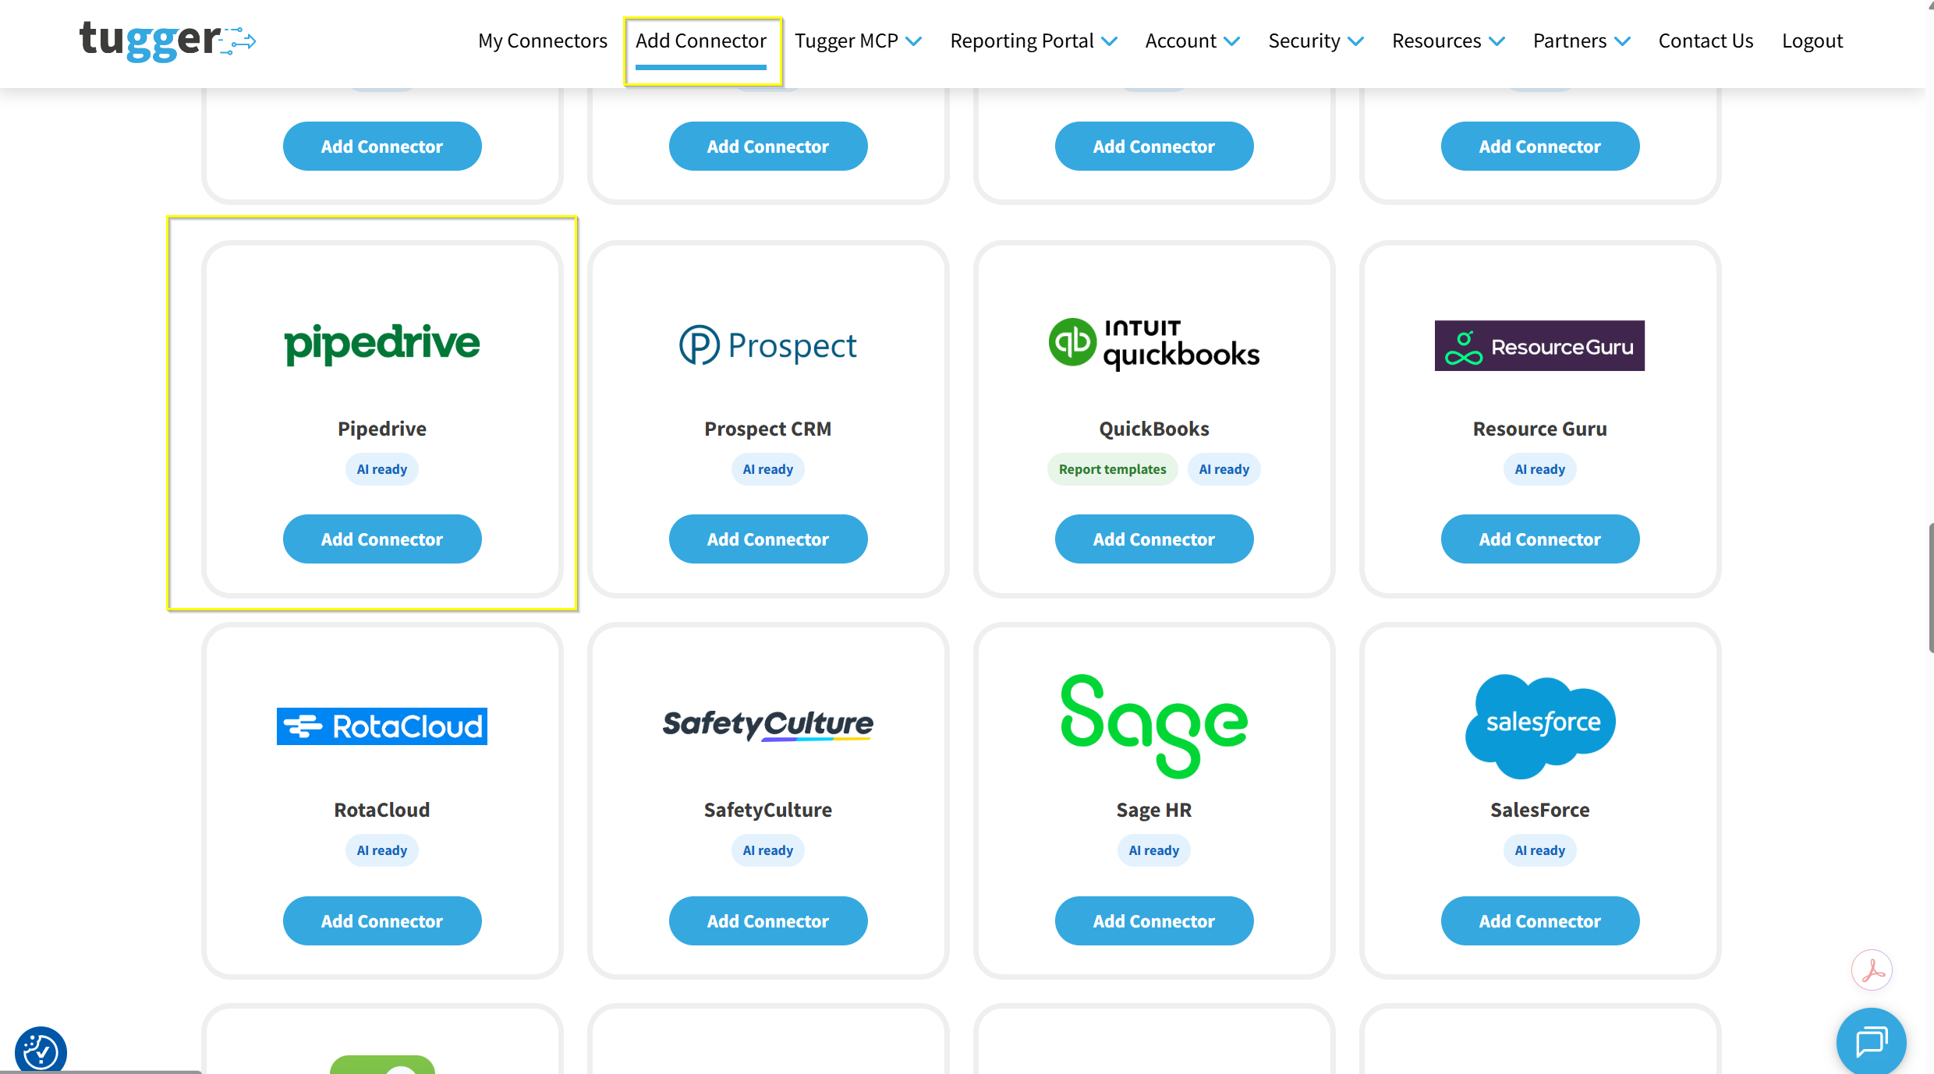The width and height of the screenshot is (1934, 1074).
Task: Click AI ready badge under SalesForce
Action: 1540,850
